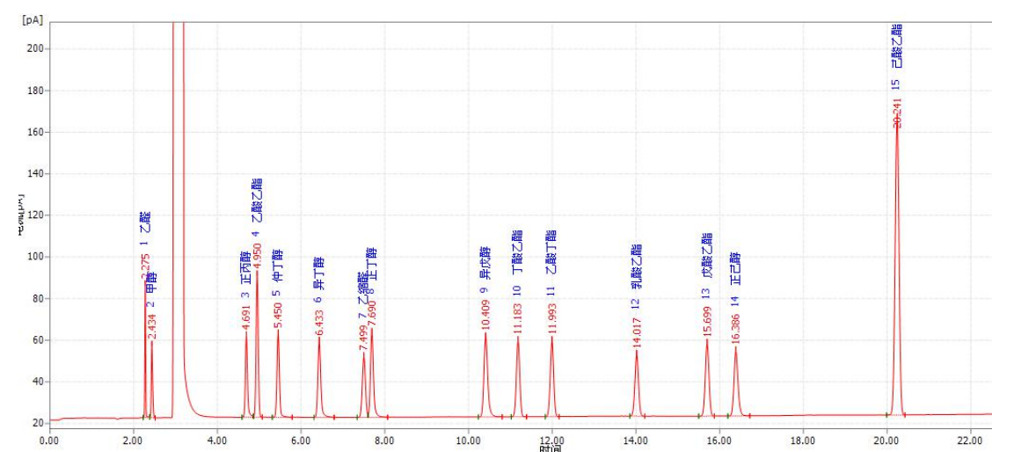This screenshot has width=1014, height=452.
Task: Select the 7.499 peak label
Action: pos(363,338)
